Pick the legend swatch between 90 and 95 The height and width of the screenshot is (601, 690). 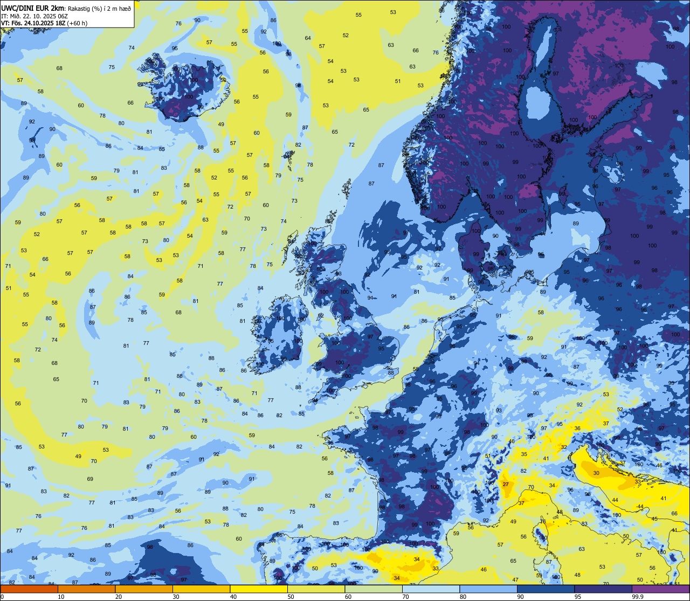click(546, 589)
